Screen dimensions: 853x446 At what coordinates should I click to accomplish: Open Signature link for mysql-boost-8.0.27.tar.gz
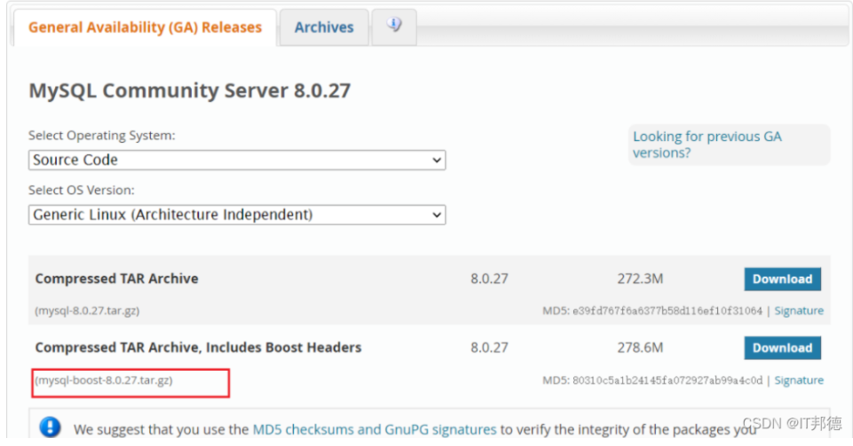tap(799, 380)
